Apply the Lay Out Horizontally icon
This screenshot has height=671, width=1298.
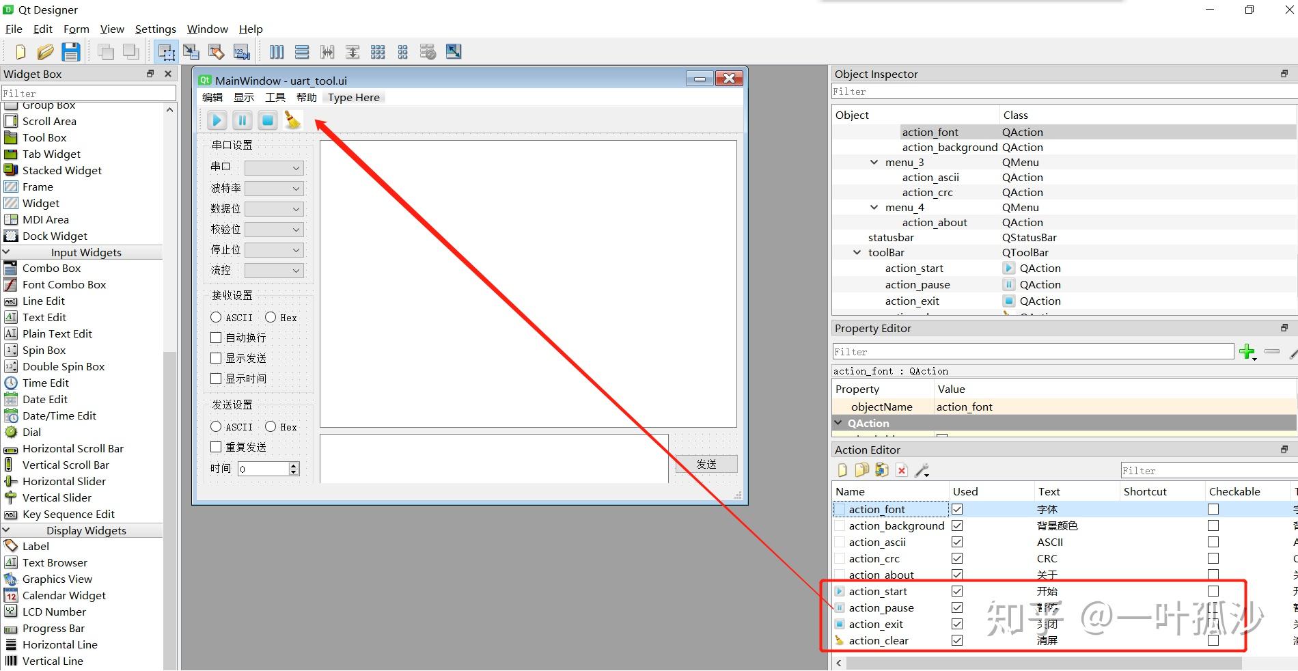tap(277, 52)
